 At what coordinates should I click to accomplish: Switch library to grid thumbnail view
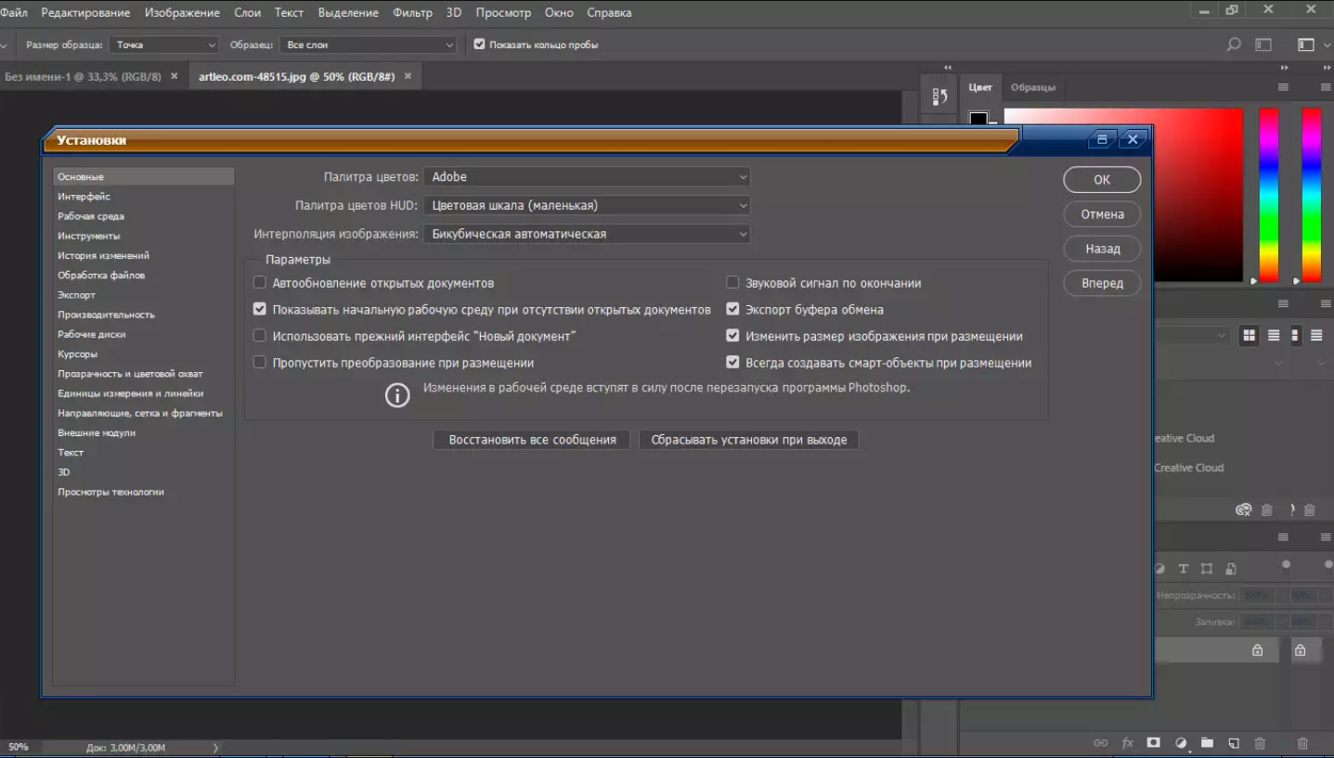(x=1250, y=335)
